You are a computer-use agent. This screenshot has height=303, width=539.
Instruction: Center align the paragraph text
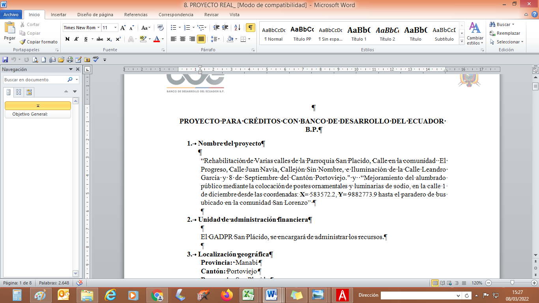coord(183,39)
